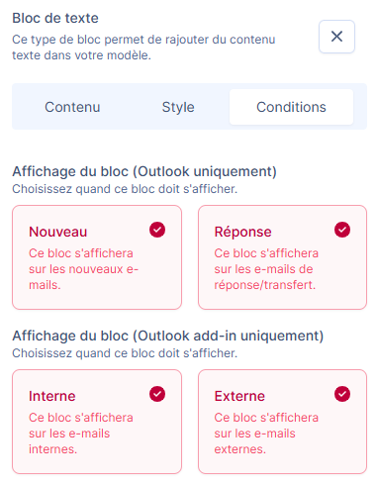Viewport: 376px width, 484px height.
Task: Click the e-mails externes description text
Action: 266,434
